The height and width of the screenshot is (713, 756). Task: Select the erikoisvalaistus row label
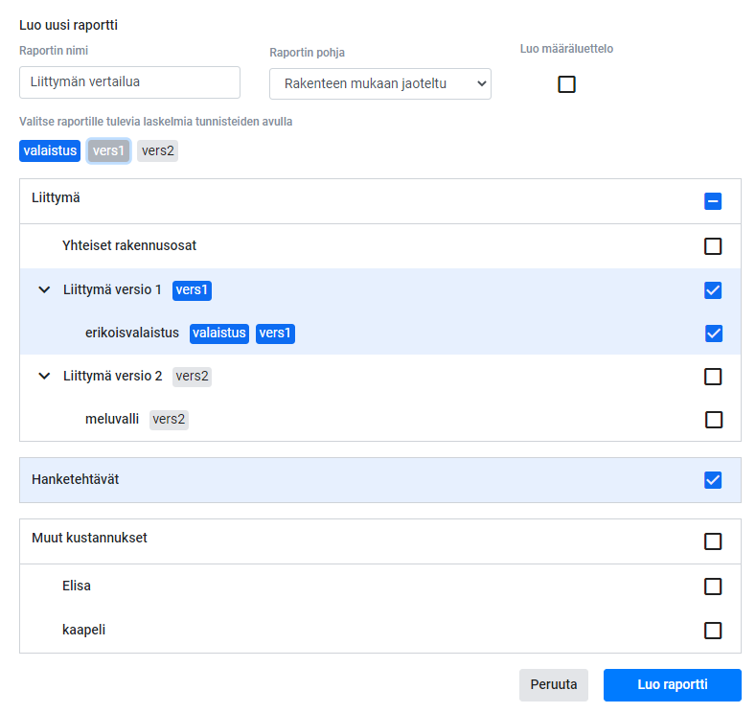click(x=132, y=333)
